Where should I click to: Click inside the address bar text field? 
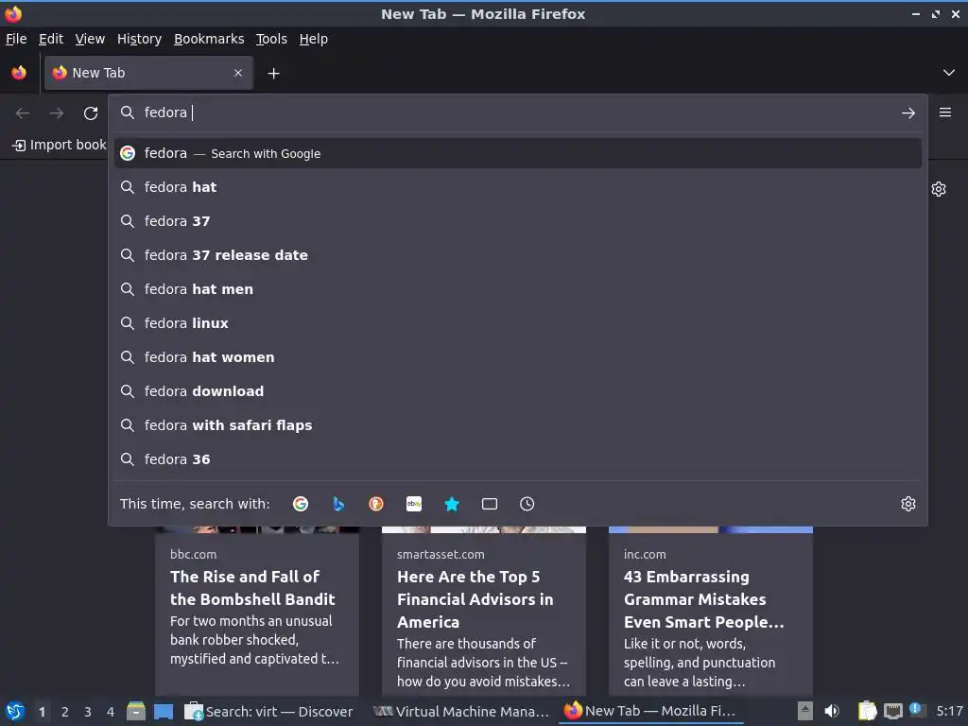point(517,113)
